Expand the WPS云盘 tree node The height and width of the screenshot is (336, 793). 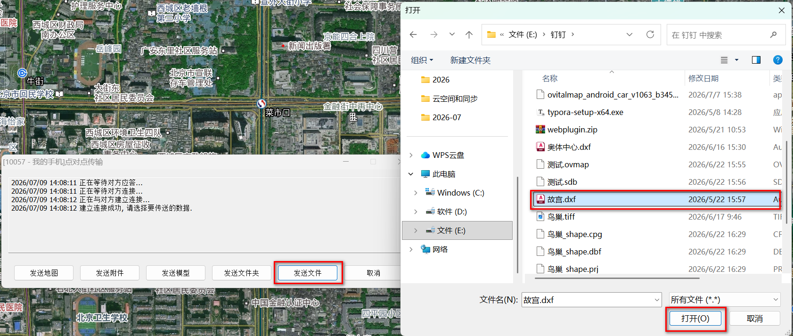pos(411,155)
